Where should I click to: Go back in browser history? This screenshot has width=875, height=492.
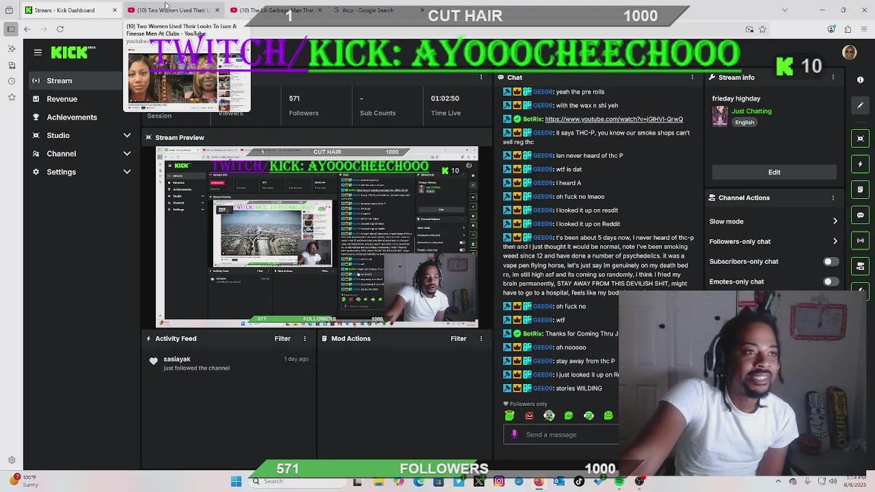27,29
